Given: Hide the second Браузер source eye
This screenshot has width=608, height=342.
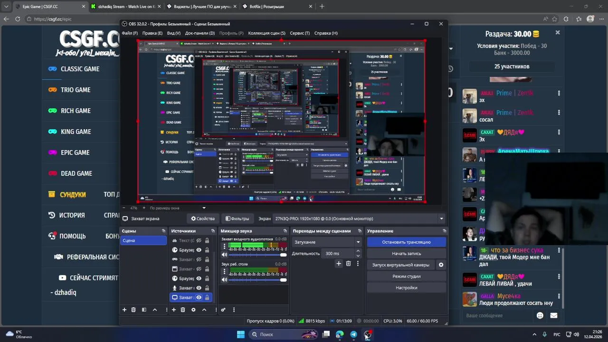Looking at the screenshot, I should pyautogui.click(x=199, y=278).
